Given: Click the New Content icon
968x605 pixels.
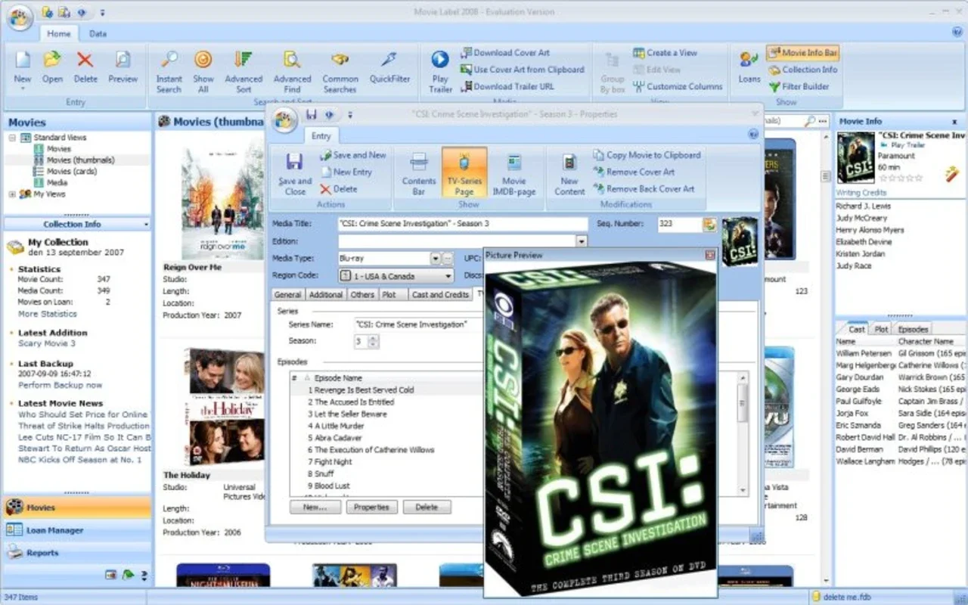Looking at the screenshot, I should 569,173.
